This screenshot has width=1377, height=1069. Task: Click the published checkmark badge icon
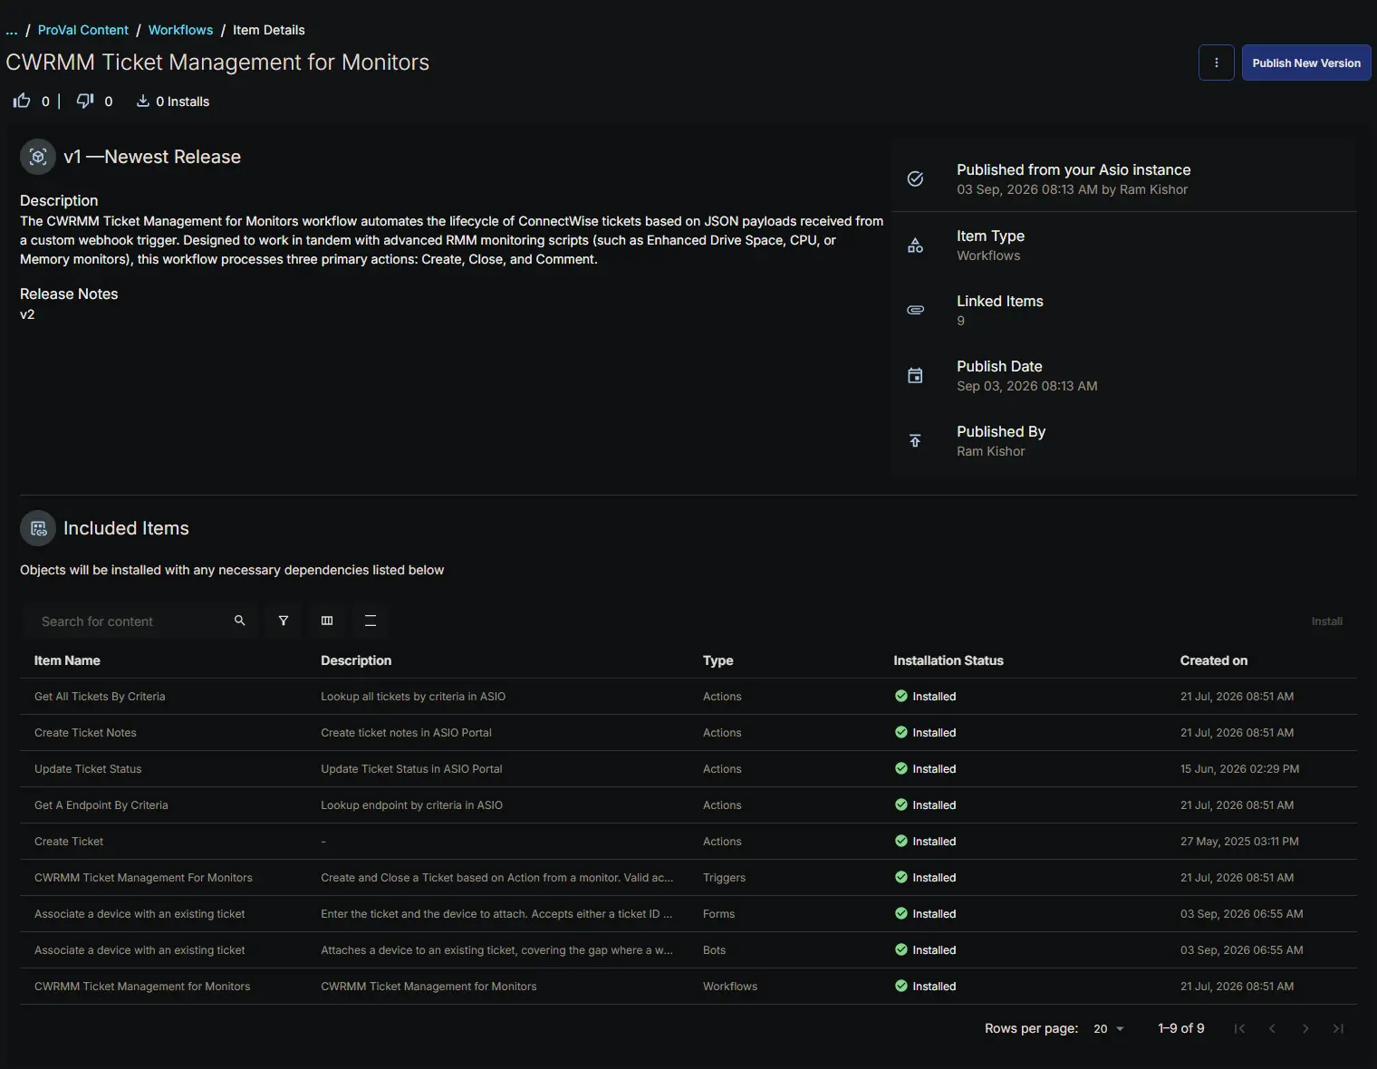(915, 178)
